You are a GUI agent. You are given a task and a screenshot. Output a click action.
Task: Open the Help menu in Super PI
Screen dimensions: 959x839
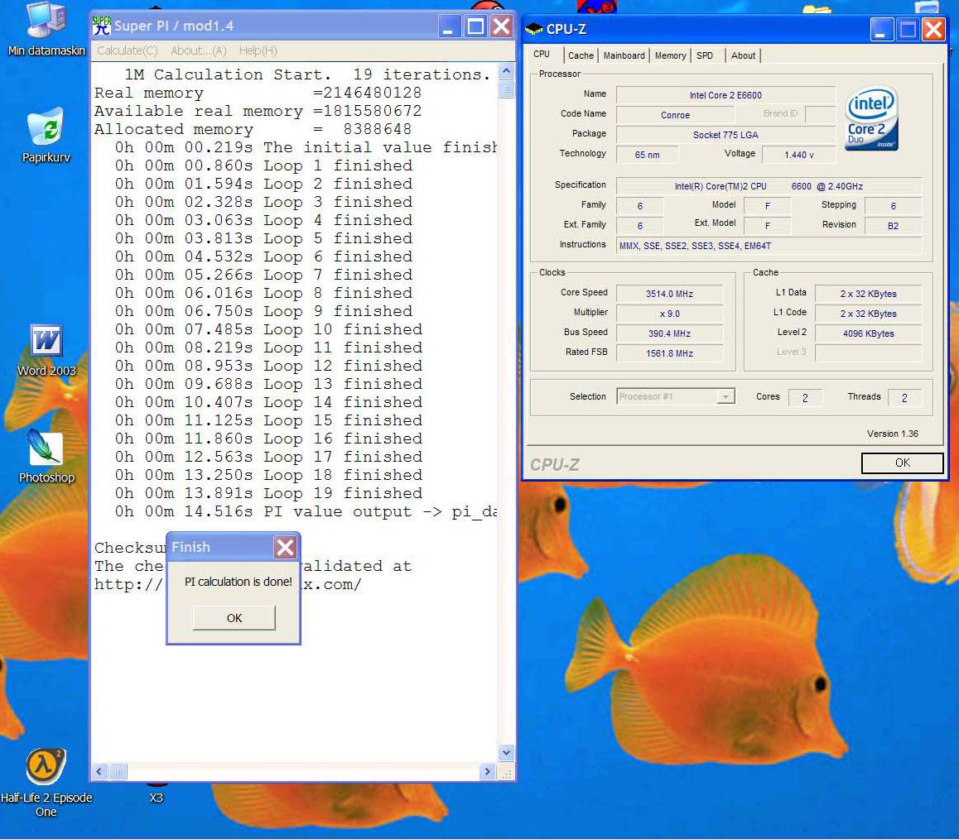point(258,50)
